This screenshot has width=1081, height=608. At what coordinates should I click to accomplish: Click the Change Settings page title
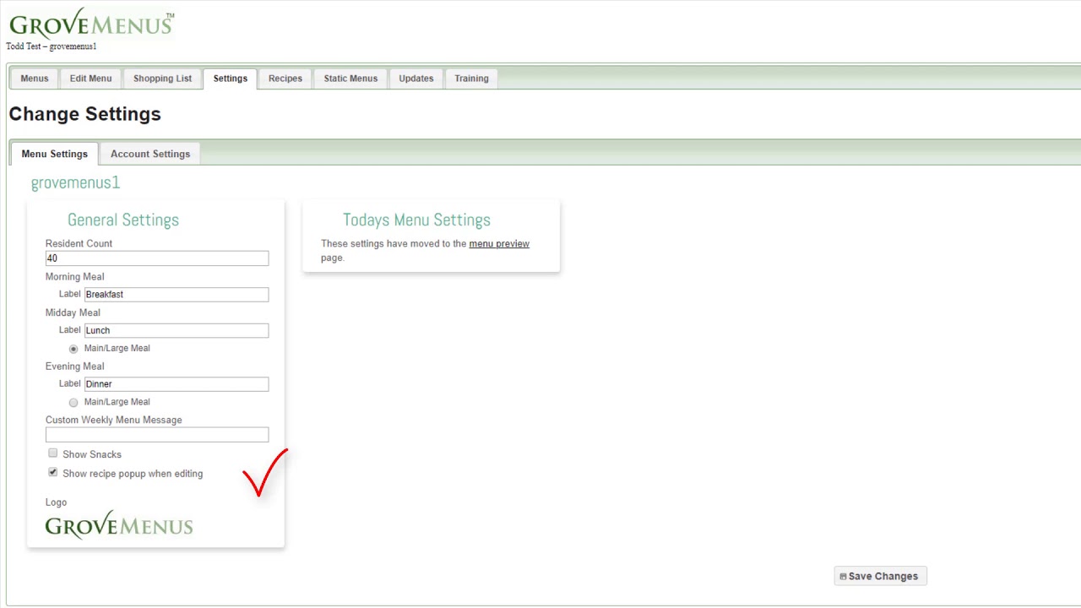pos(84,114)
